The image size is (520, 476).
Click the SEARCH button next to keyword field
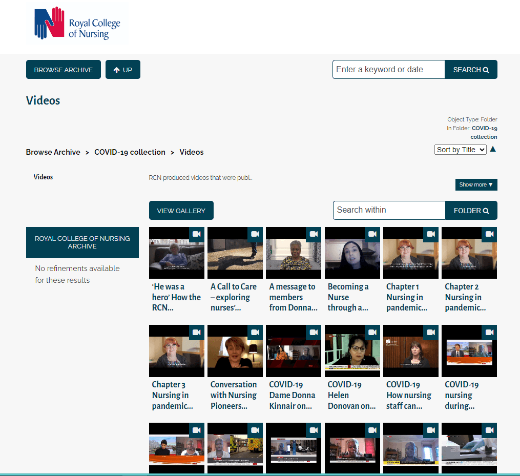pos(471,70)
